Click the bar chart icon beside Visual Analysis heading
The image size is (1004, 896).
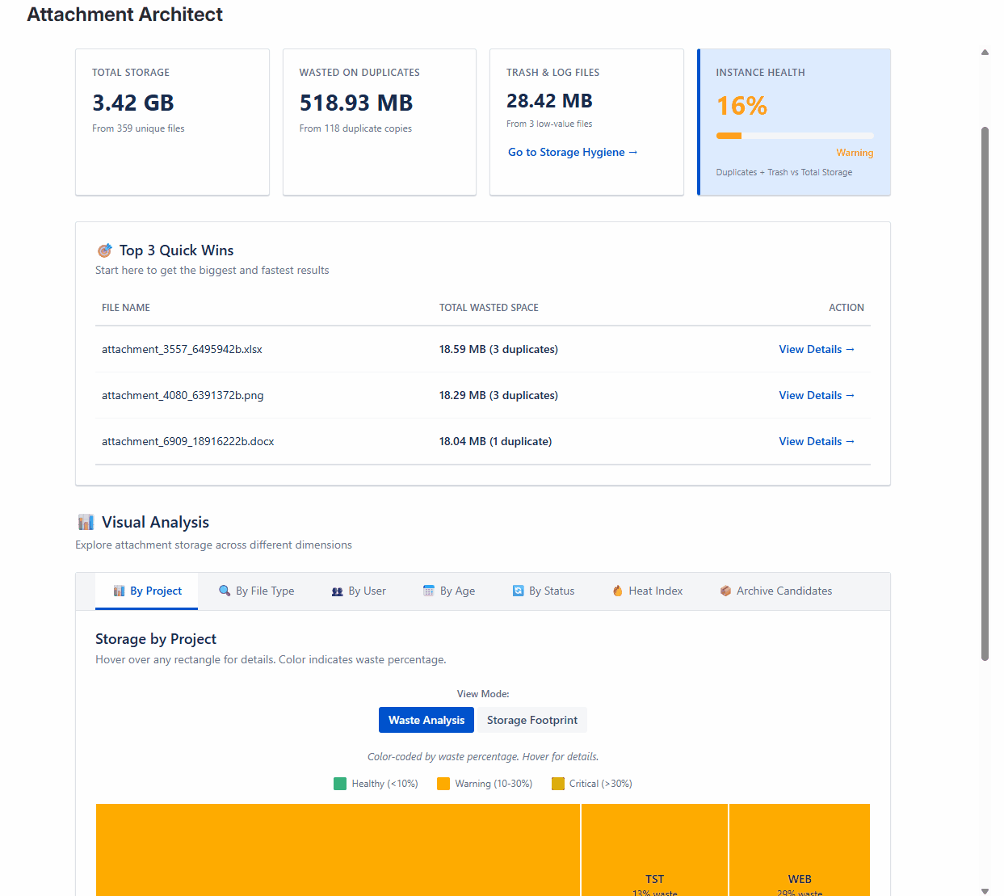pos(86,522)
